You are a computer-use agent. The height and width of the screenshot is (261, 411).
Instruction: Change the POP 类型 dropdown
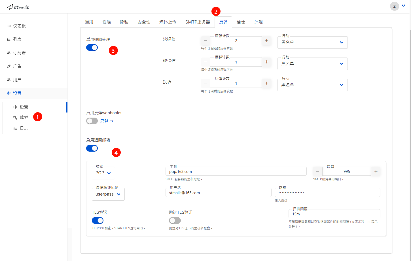point(103,173)
